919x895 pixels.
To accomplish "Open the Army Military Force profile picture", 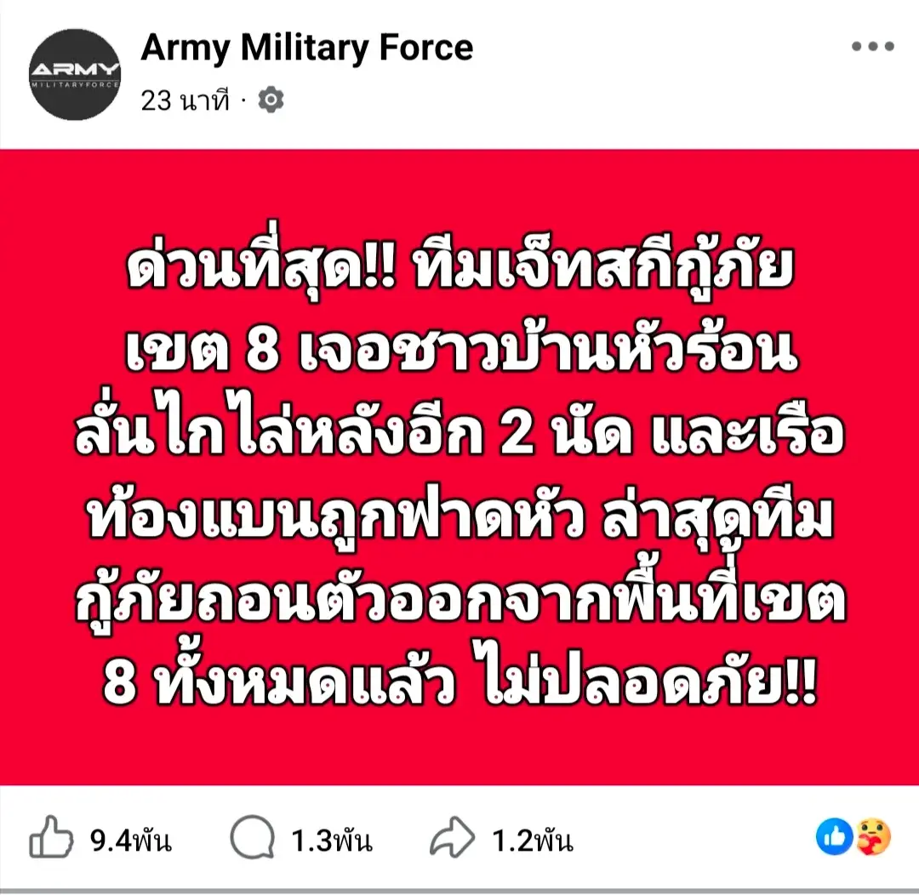I will (74, 74).
